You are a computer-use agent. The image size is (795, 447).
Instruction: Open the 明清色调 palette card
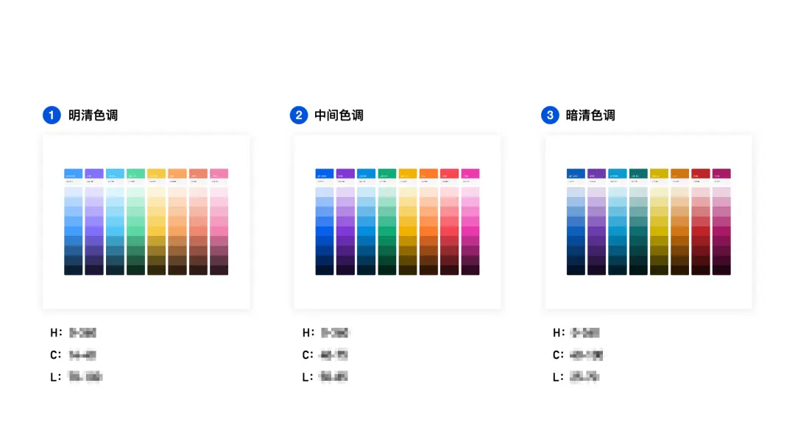[x=146, y=222]
